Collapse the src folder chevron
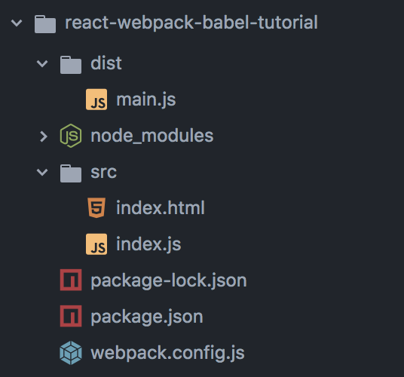Image resolution: width=404 pixels, height=377 pixels. (x=42, y=172)
